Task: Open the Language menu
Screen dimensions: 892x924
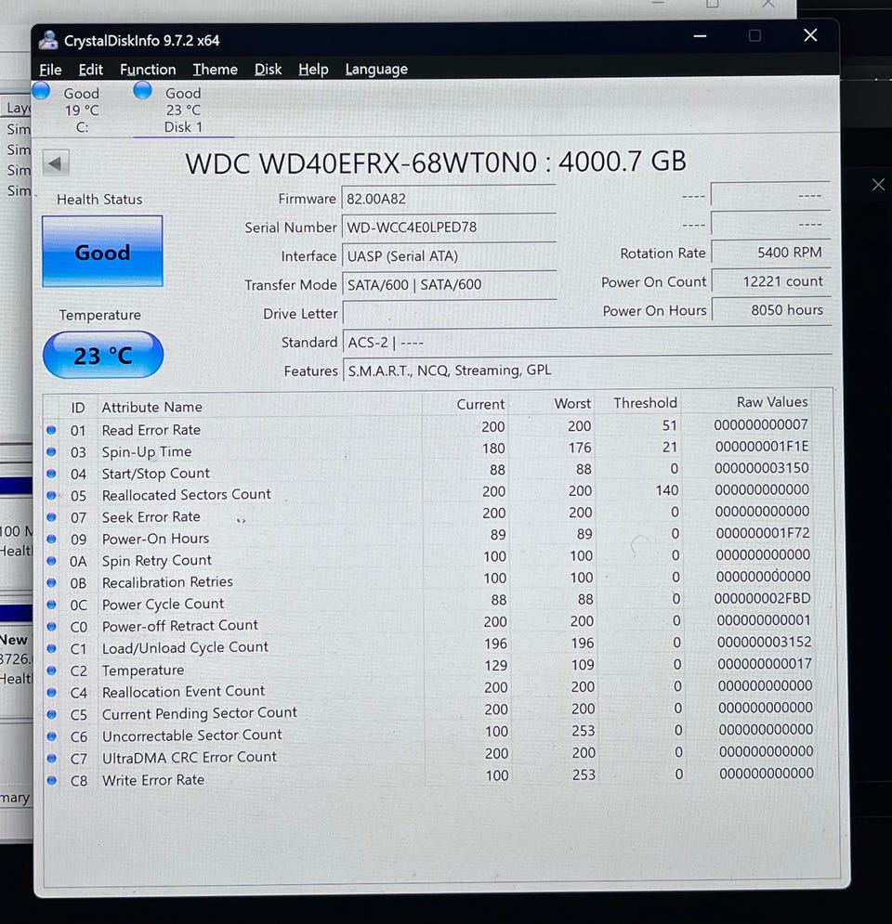Action: pos(376,70)
